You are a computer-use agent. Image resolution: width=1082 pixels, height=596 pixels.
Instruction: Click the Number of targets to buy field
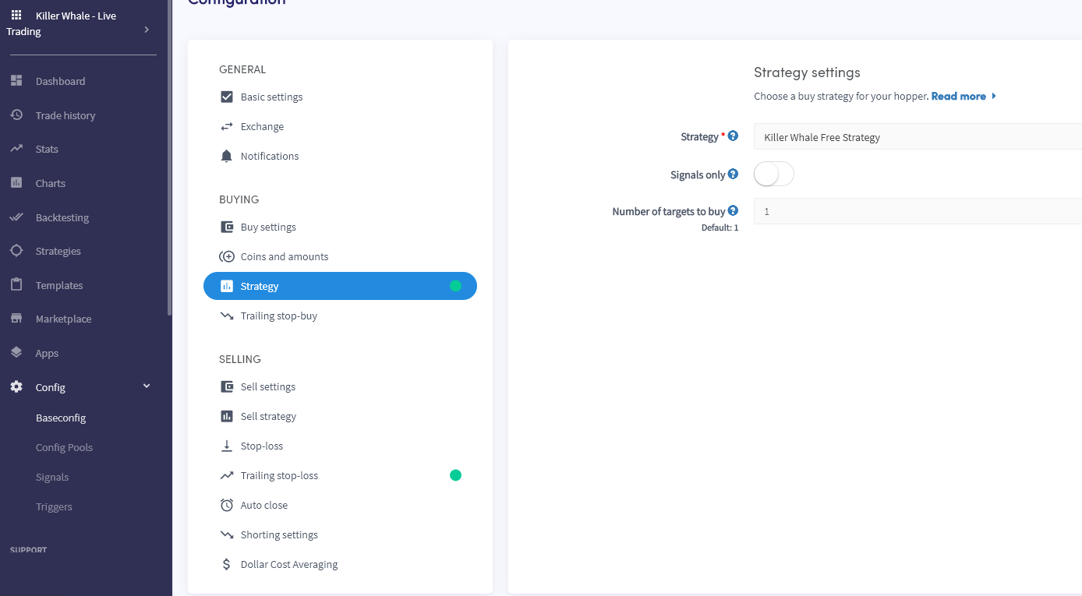point(917,211)
